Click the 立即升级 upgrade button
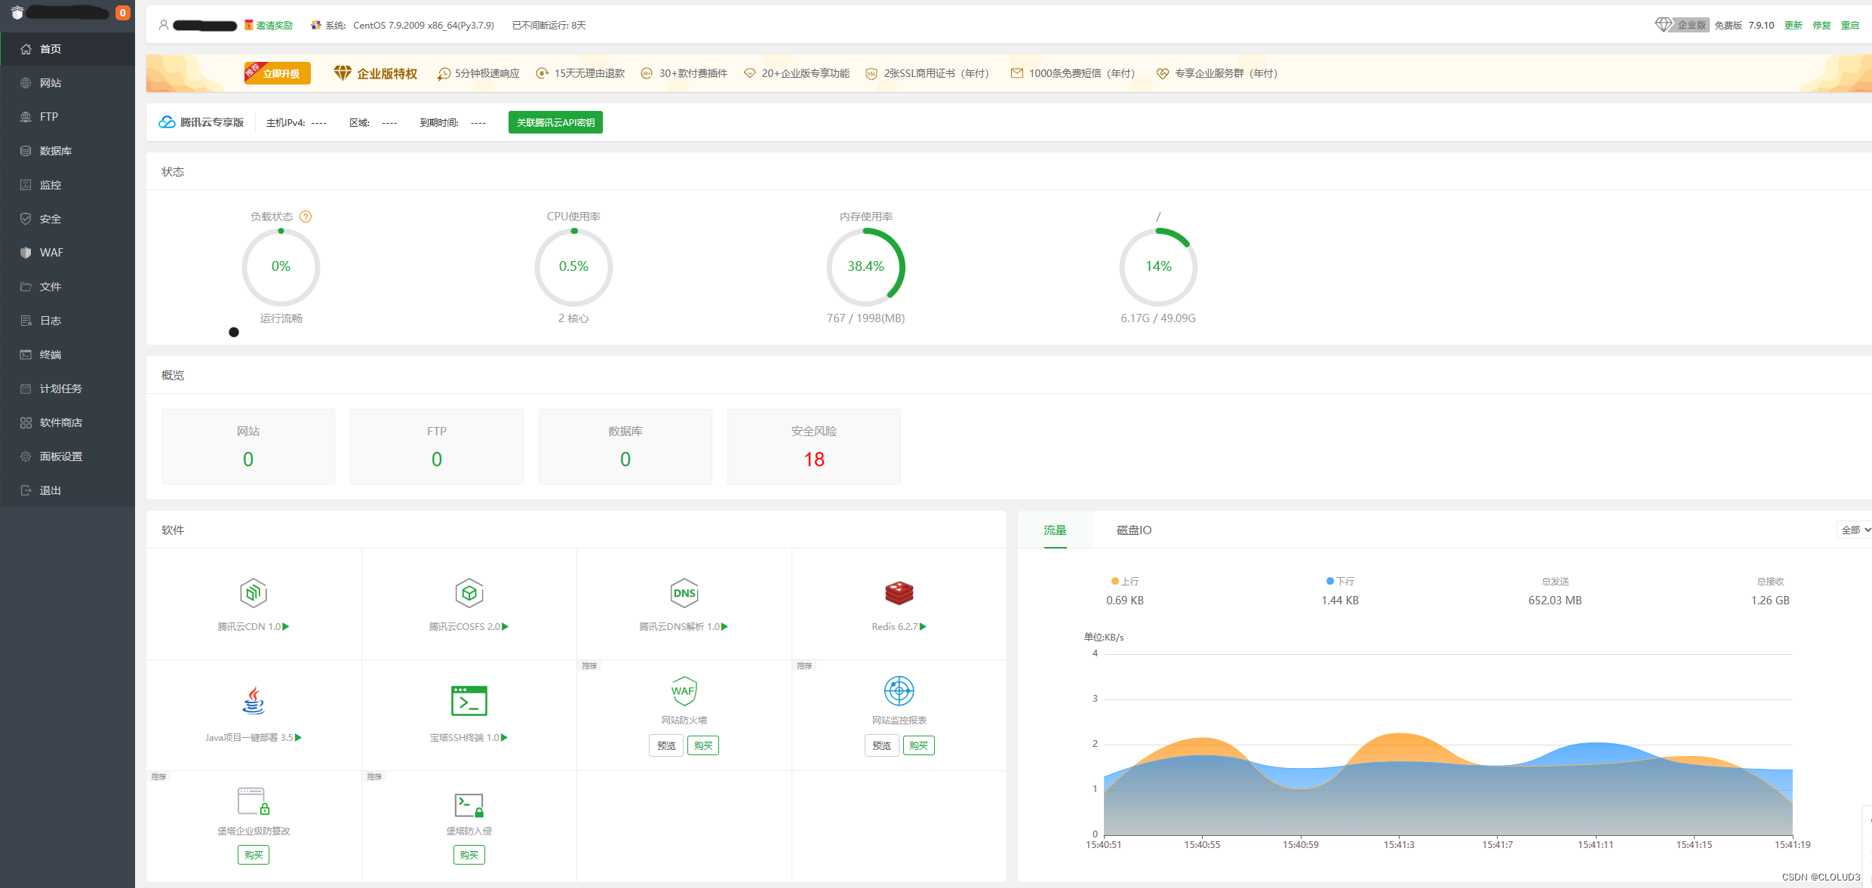 pyautogui.click(x=278, y=73)
